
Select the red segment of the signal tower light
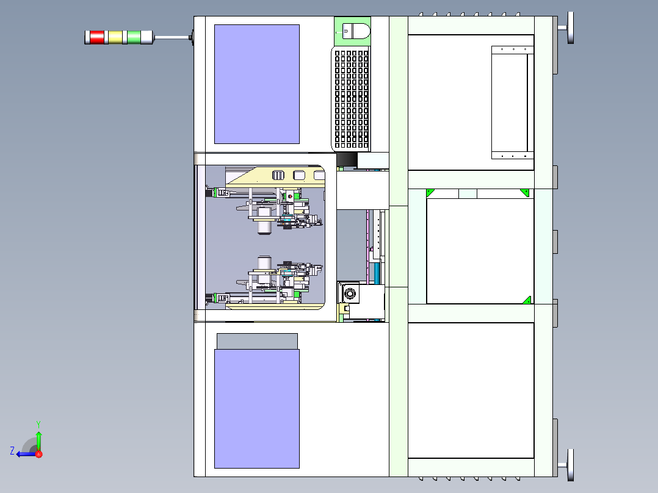(x=97, y=37)
